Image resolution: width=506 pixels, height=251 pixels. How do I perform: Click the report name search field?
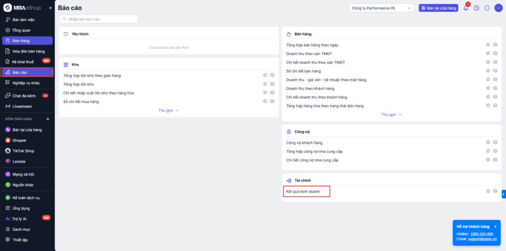click(x=99, y=19)
